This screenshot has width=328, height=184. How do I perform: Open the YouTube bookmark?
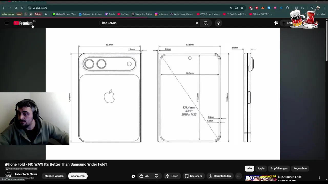tap(123, 14)
